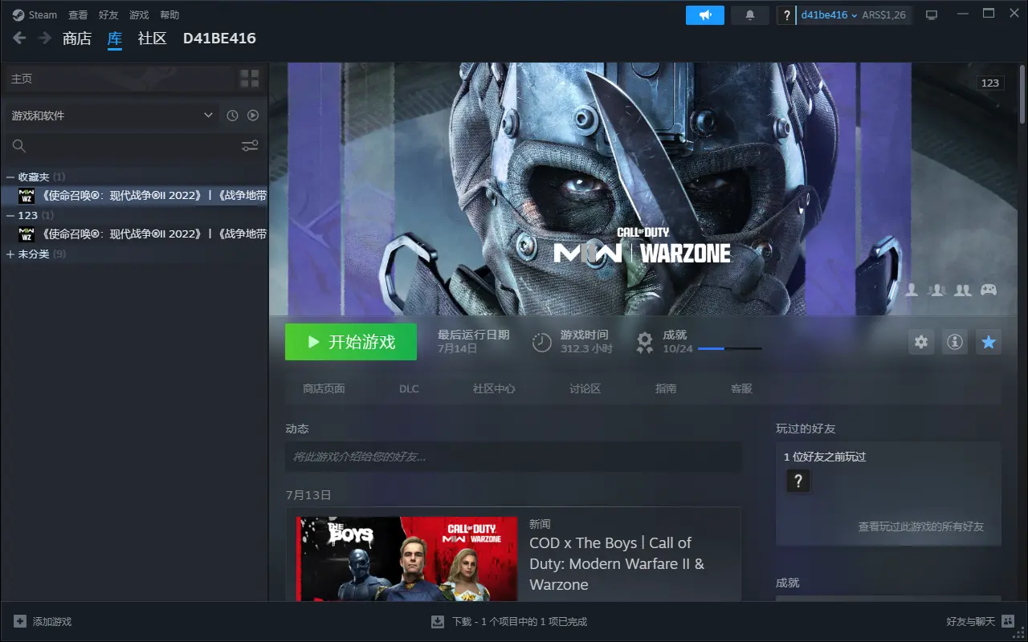Click the green 开始游戏 button
The image size is (1028, 642).
[351, 342]
